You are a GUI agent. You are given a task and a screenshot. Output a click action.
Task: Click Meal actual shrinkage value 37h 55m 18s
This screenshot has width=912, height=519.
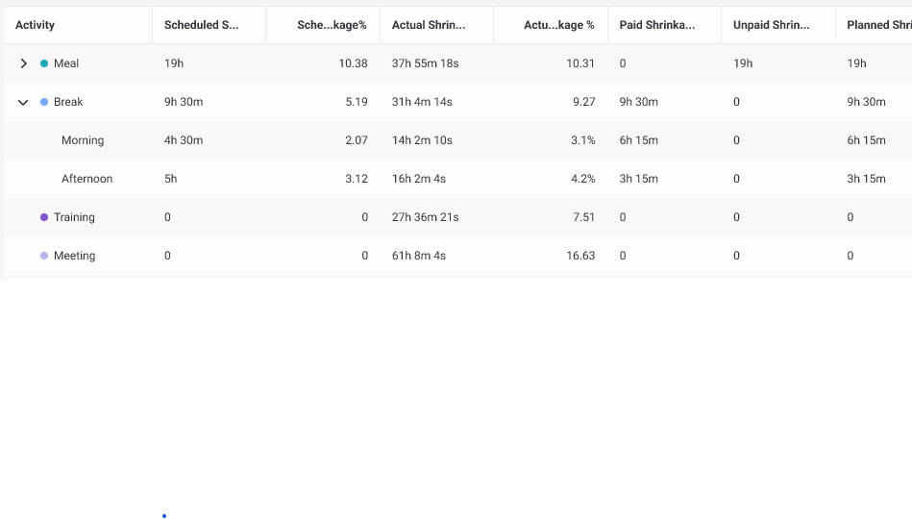click(425, 63)
